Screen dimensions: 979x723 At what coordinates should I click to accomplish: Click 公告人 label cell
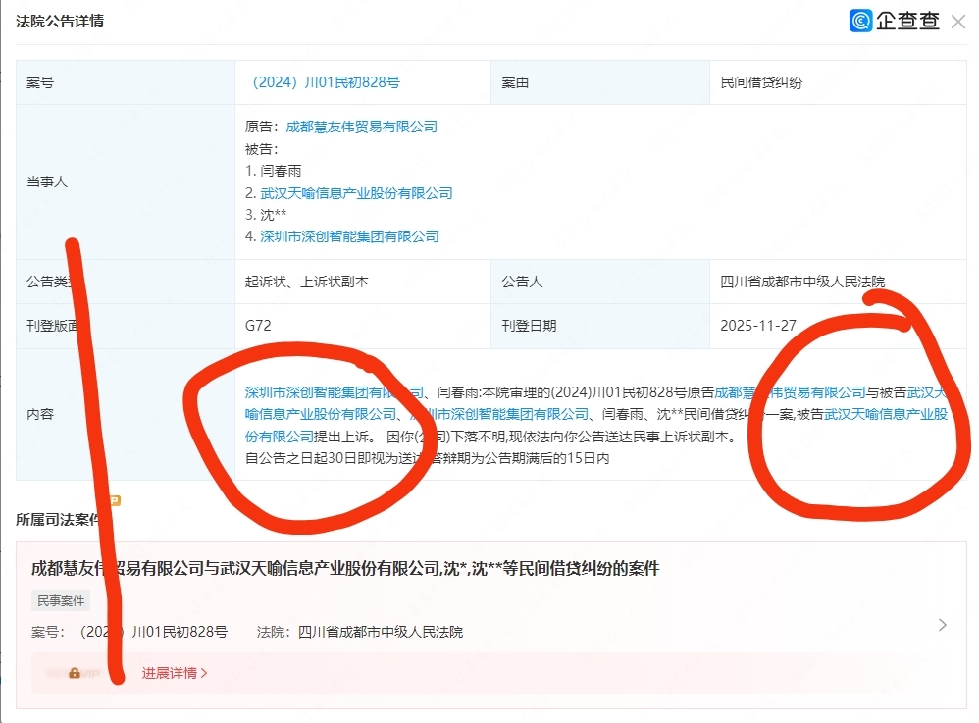point(600,282)
